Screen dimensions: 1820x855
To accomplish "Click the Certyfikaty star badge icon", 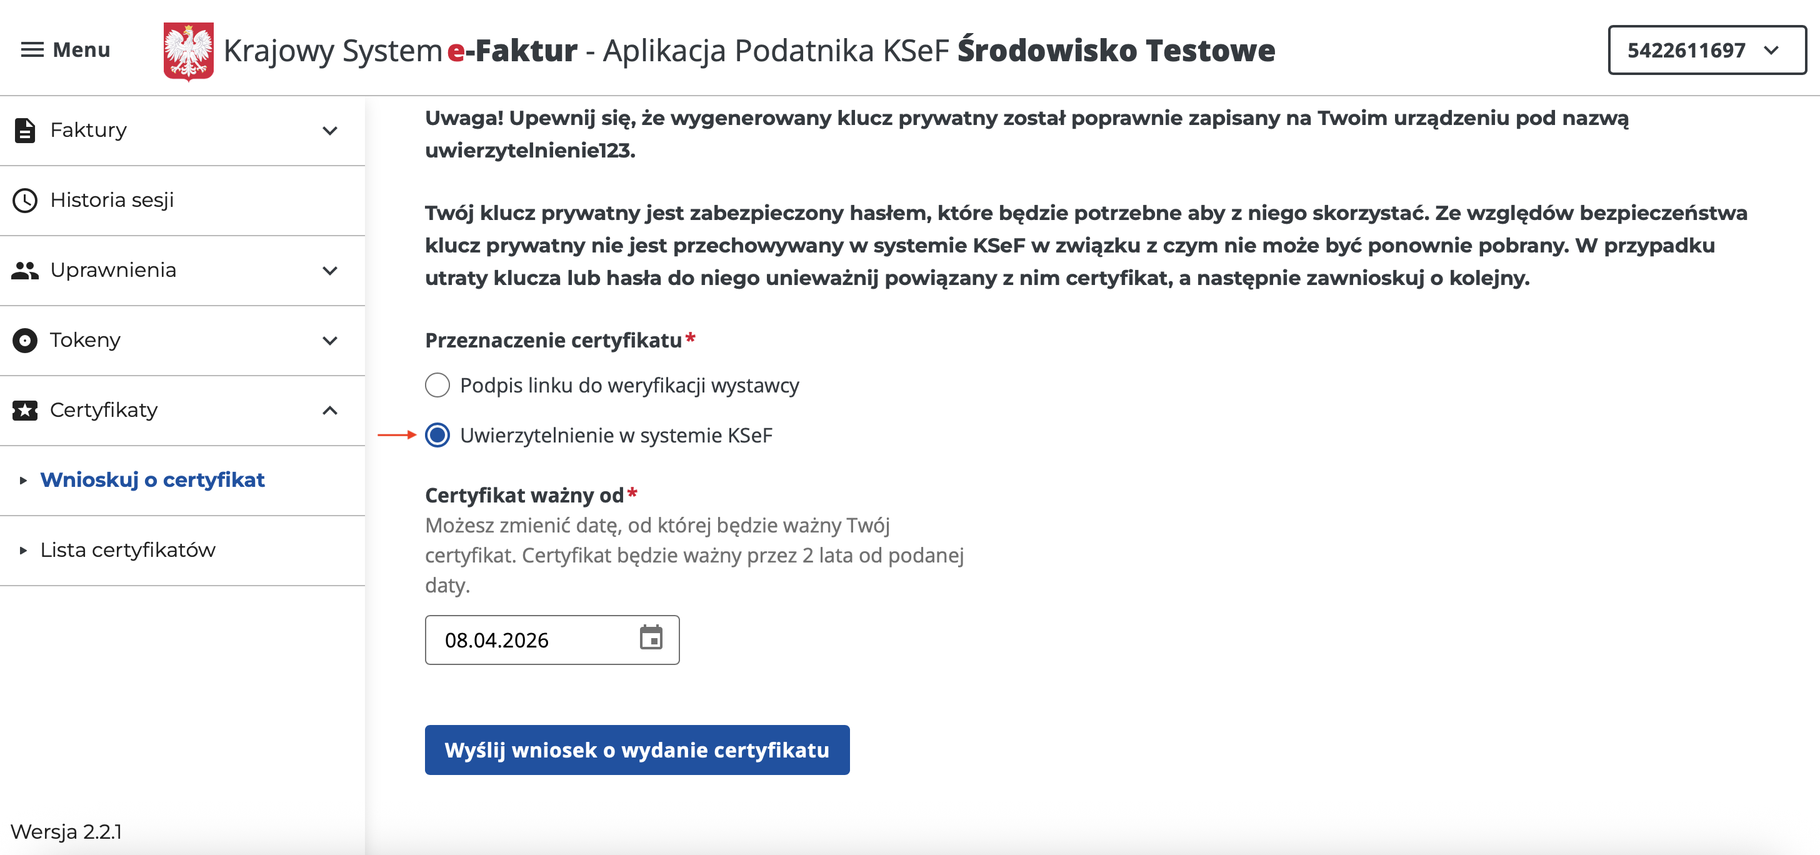I will coord(25,410).
